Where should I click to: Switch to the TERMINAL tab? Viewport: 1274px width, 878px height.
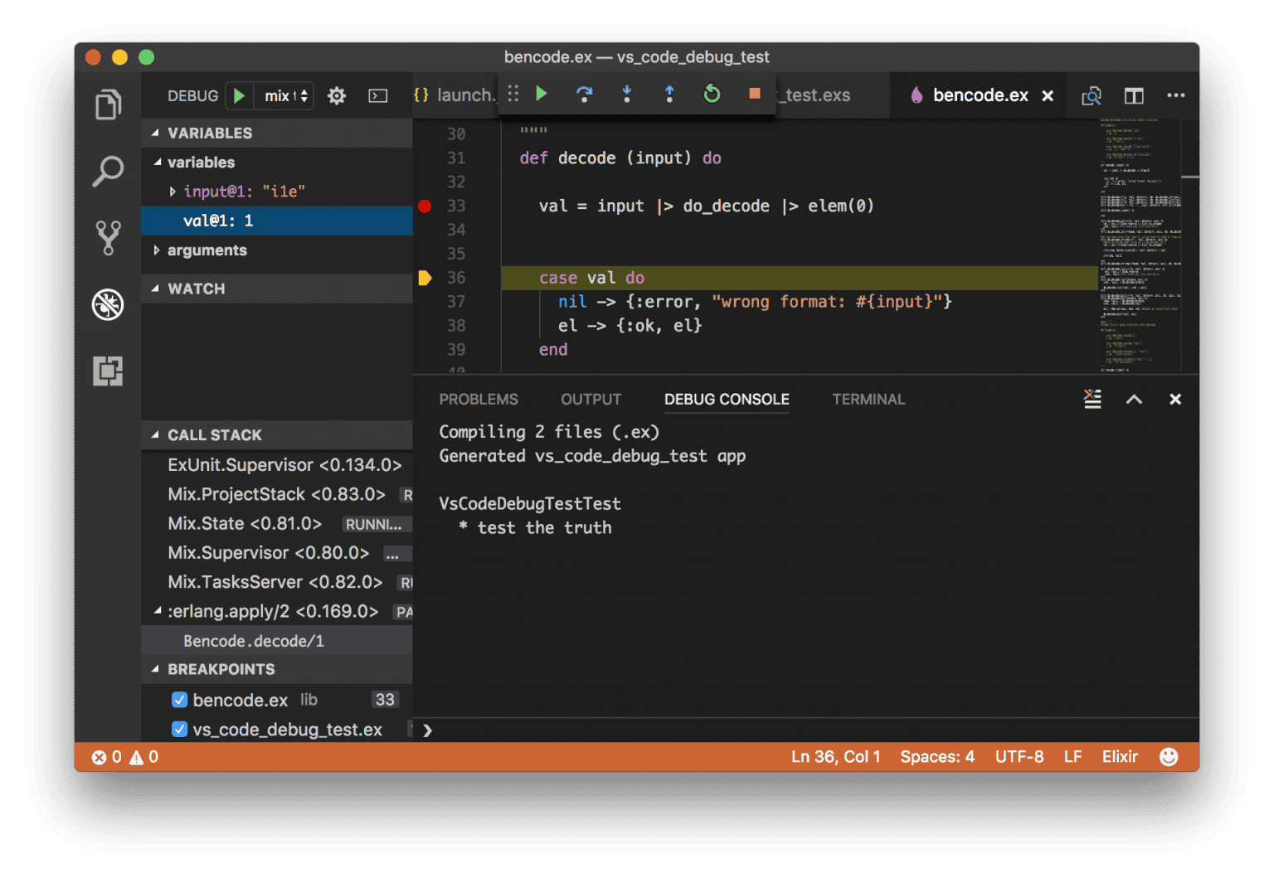(868, 400)
